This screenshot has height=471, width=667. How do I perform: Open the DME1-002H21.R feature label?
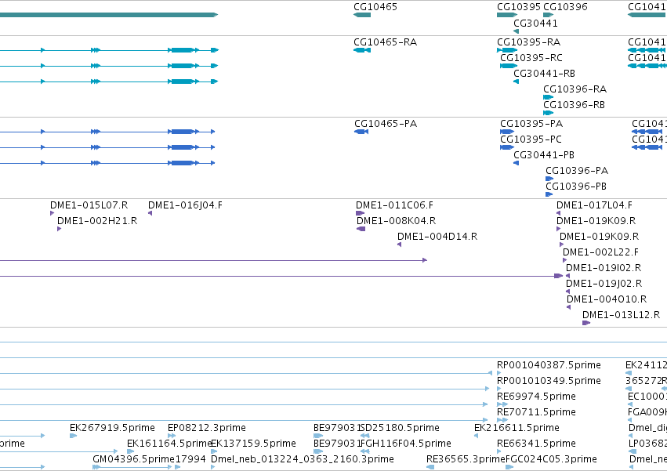[x=97, y=221]
